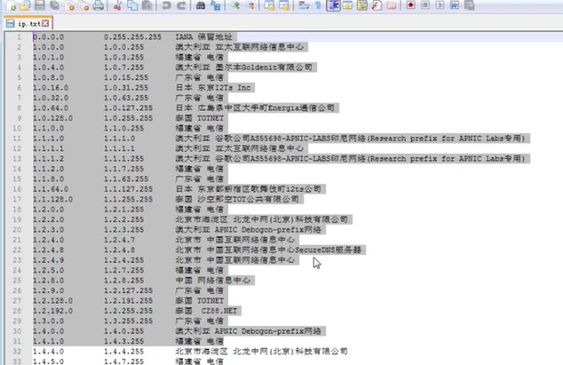Screen dimensions: 563x365
Task: Click line number 32 in the margin
Action: 17,352
